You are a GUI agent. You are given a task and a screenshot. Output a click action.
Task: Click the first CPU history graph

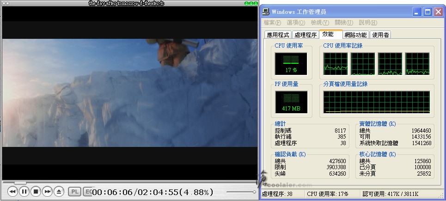[x=336, y=64]
